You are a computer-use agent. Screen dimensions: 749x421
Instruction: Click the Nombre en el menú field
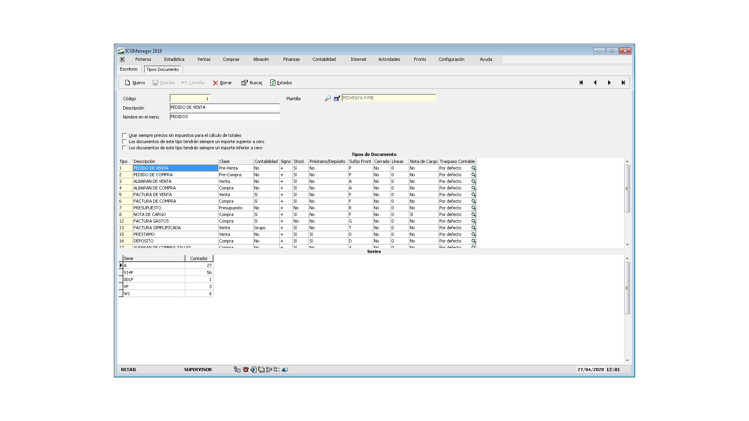point(225,117)
